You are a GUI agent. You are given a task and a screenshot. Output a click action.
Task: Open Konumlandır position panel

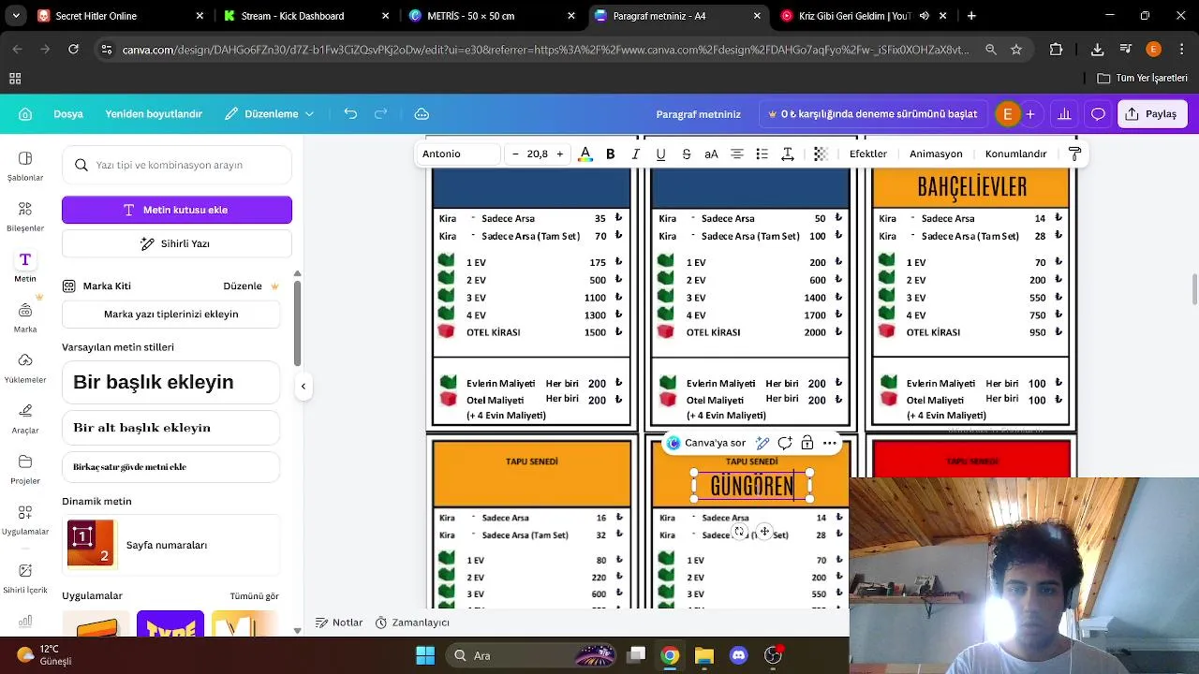[1015, 154]
